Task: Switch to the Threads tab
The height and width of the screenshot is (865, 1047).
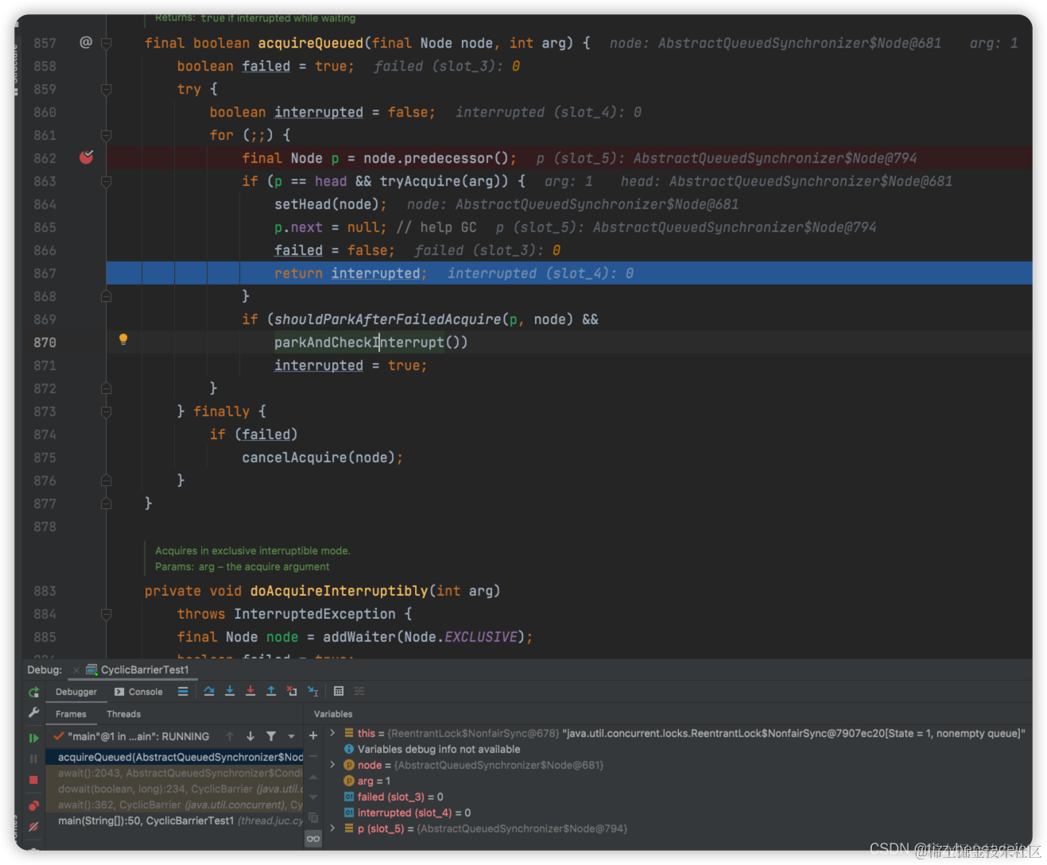Action: [123, 714]
